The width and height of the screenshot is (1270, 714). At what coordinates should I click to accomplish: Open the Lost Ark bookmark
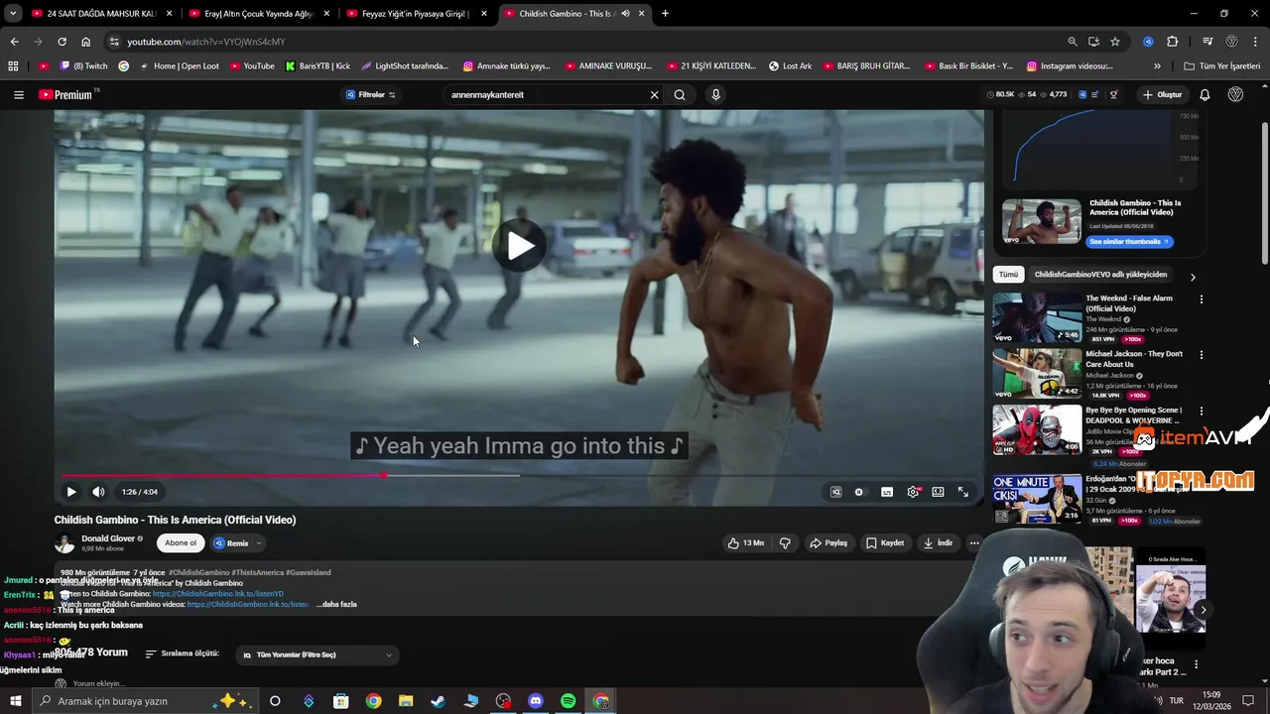point(790,66)
